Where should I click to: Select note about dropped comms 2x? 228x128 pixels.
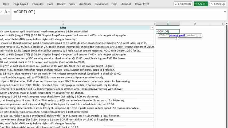[x=77, y=85]
